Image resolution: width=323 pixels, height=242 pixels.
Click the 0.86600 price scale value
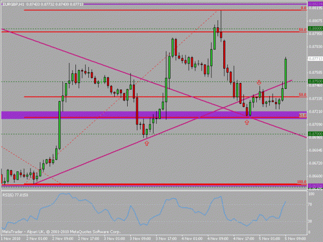[x=316, y=176]
